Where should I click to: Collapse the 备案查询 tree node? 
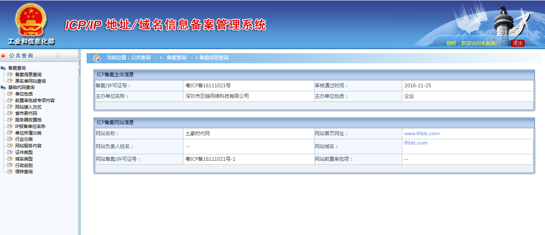tap(17, 68)
